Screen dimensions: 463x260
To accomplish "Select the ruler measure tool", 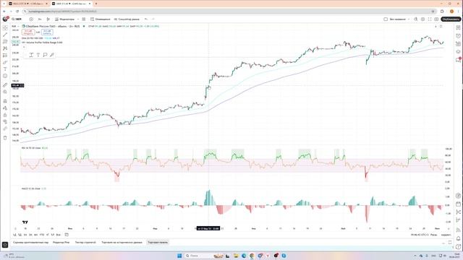I will 5,85.
